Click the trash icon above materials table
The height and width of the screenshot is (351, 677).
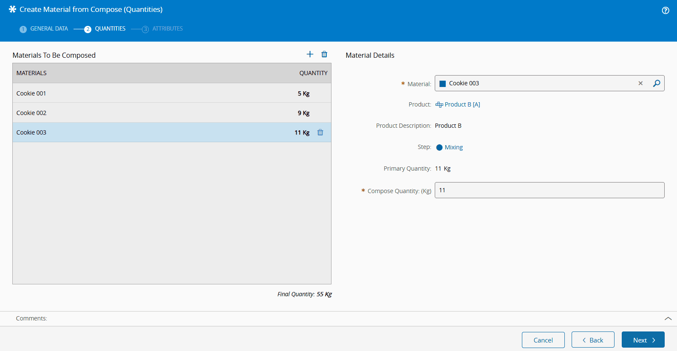click(324, 54)
